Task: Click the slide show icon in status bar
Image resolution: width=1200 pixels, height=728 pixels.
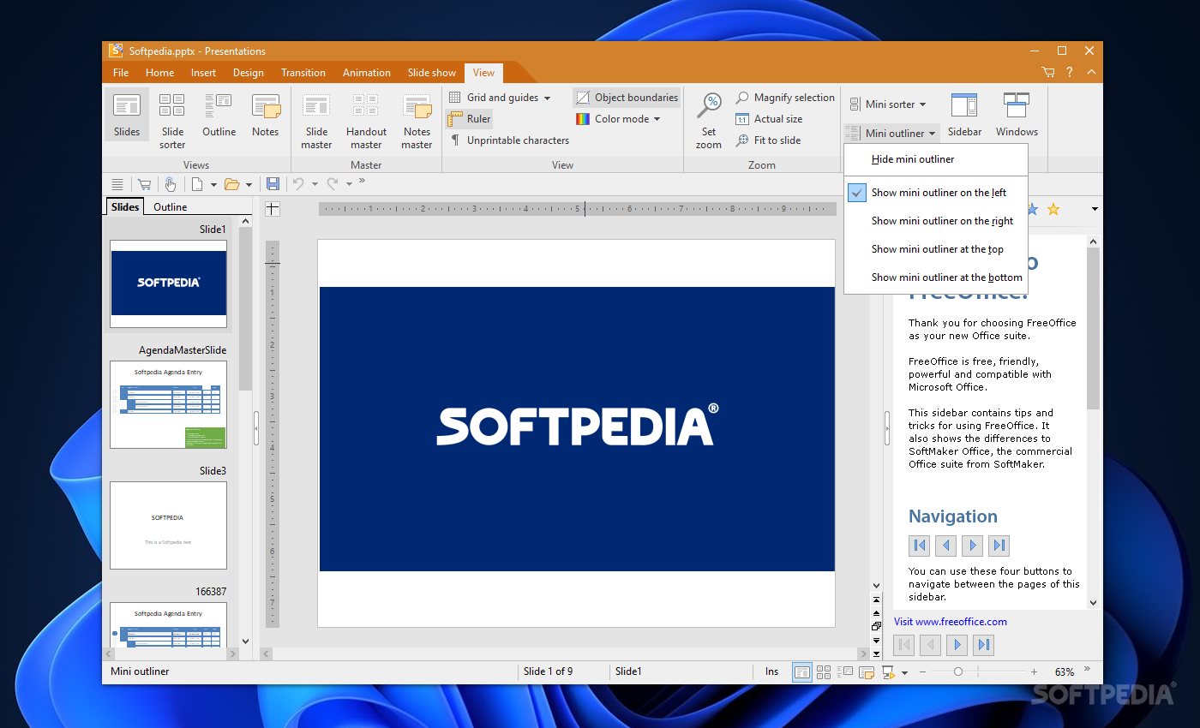Action: tap(889, 672)
